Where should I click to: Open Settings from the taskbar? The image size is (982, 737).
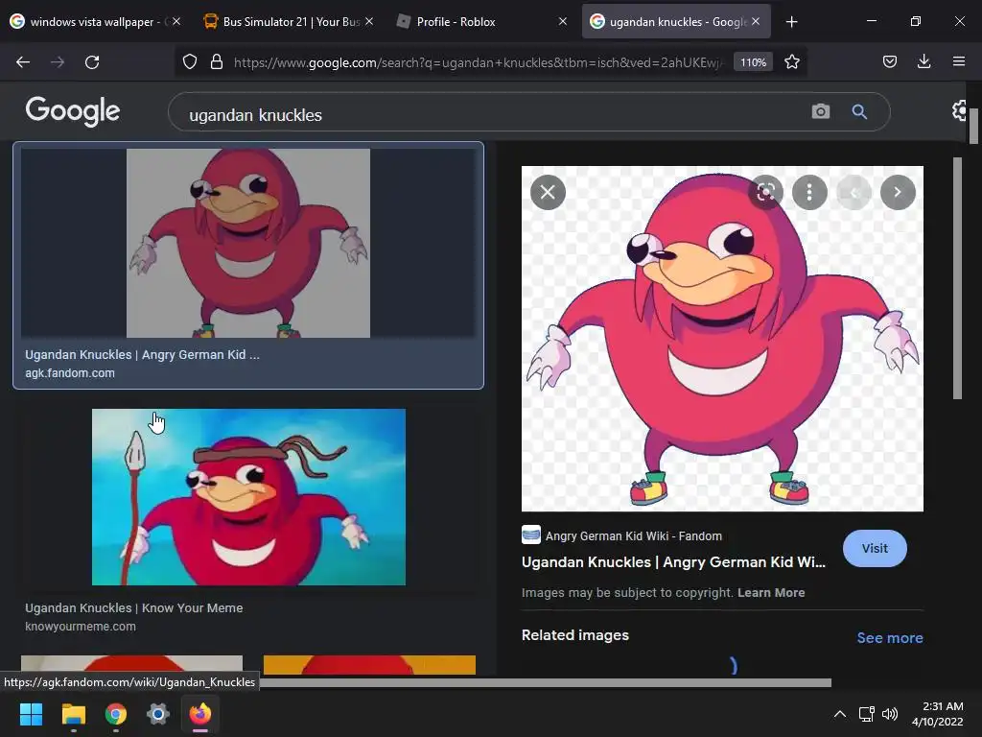(x=158, y=714)
